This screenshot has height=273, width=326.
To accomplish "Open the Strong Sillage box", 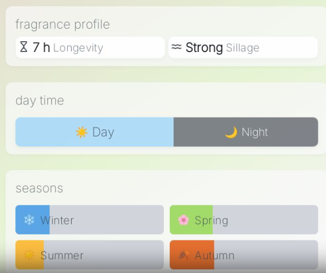I will [x=243, y=48].
